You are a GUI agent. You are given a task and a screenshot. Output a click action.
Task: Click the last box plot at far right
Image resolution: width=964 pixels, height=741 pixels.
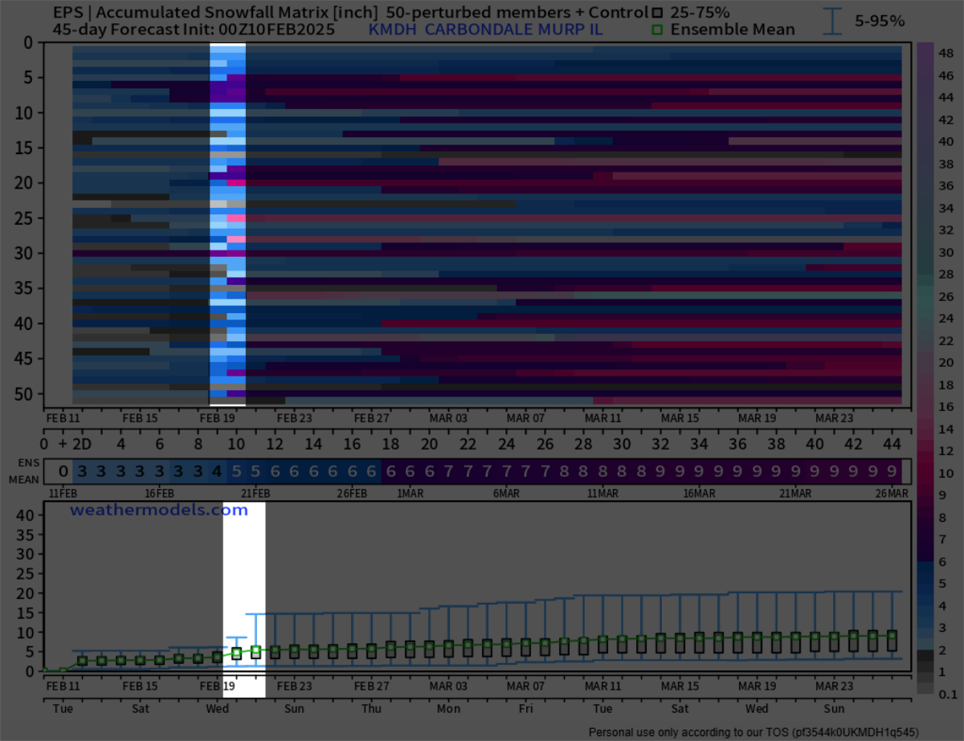892,640
